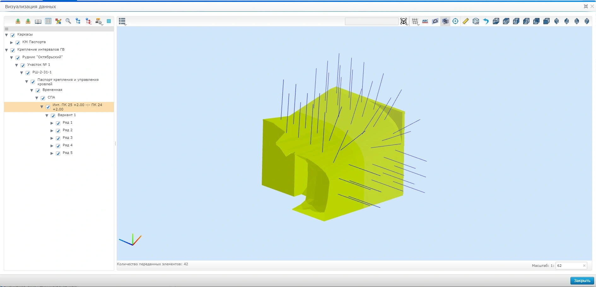The width and height of the screenshot is (596, 287).
Task: Expand the Ряд 4 tree node
Action: tap(52, 146)
